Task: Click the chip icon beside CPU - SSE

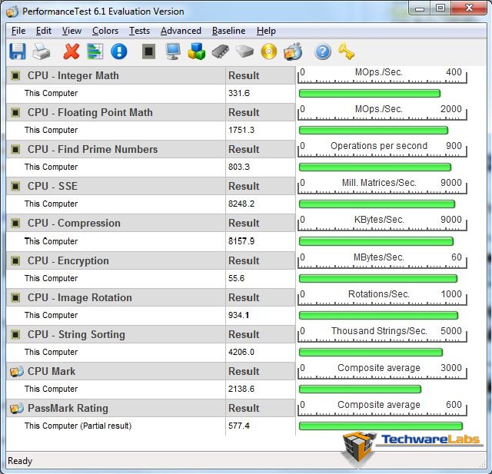Action: (15, 186)
